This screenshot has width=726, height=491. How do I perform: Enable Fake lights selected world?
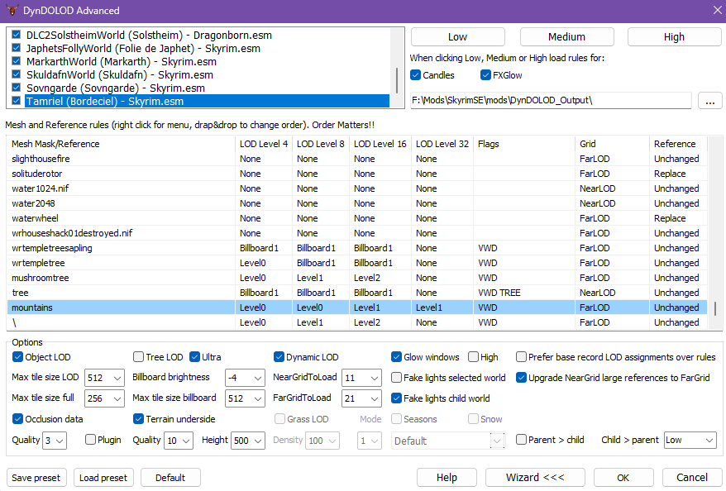click(396, 378)
